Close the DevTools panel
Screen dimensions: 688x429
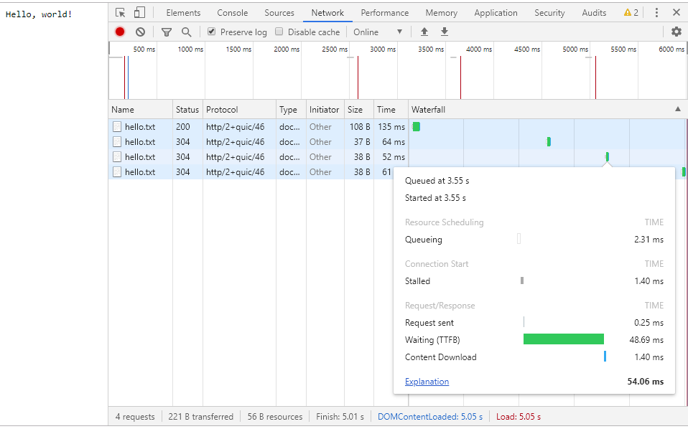click(677, 13)
